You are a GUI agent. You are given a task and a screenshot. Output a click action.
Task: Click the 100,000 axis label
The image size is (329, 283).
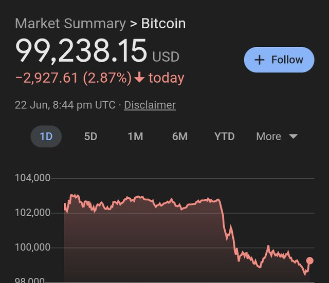[32, 248]
